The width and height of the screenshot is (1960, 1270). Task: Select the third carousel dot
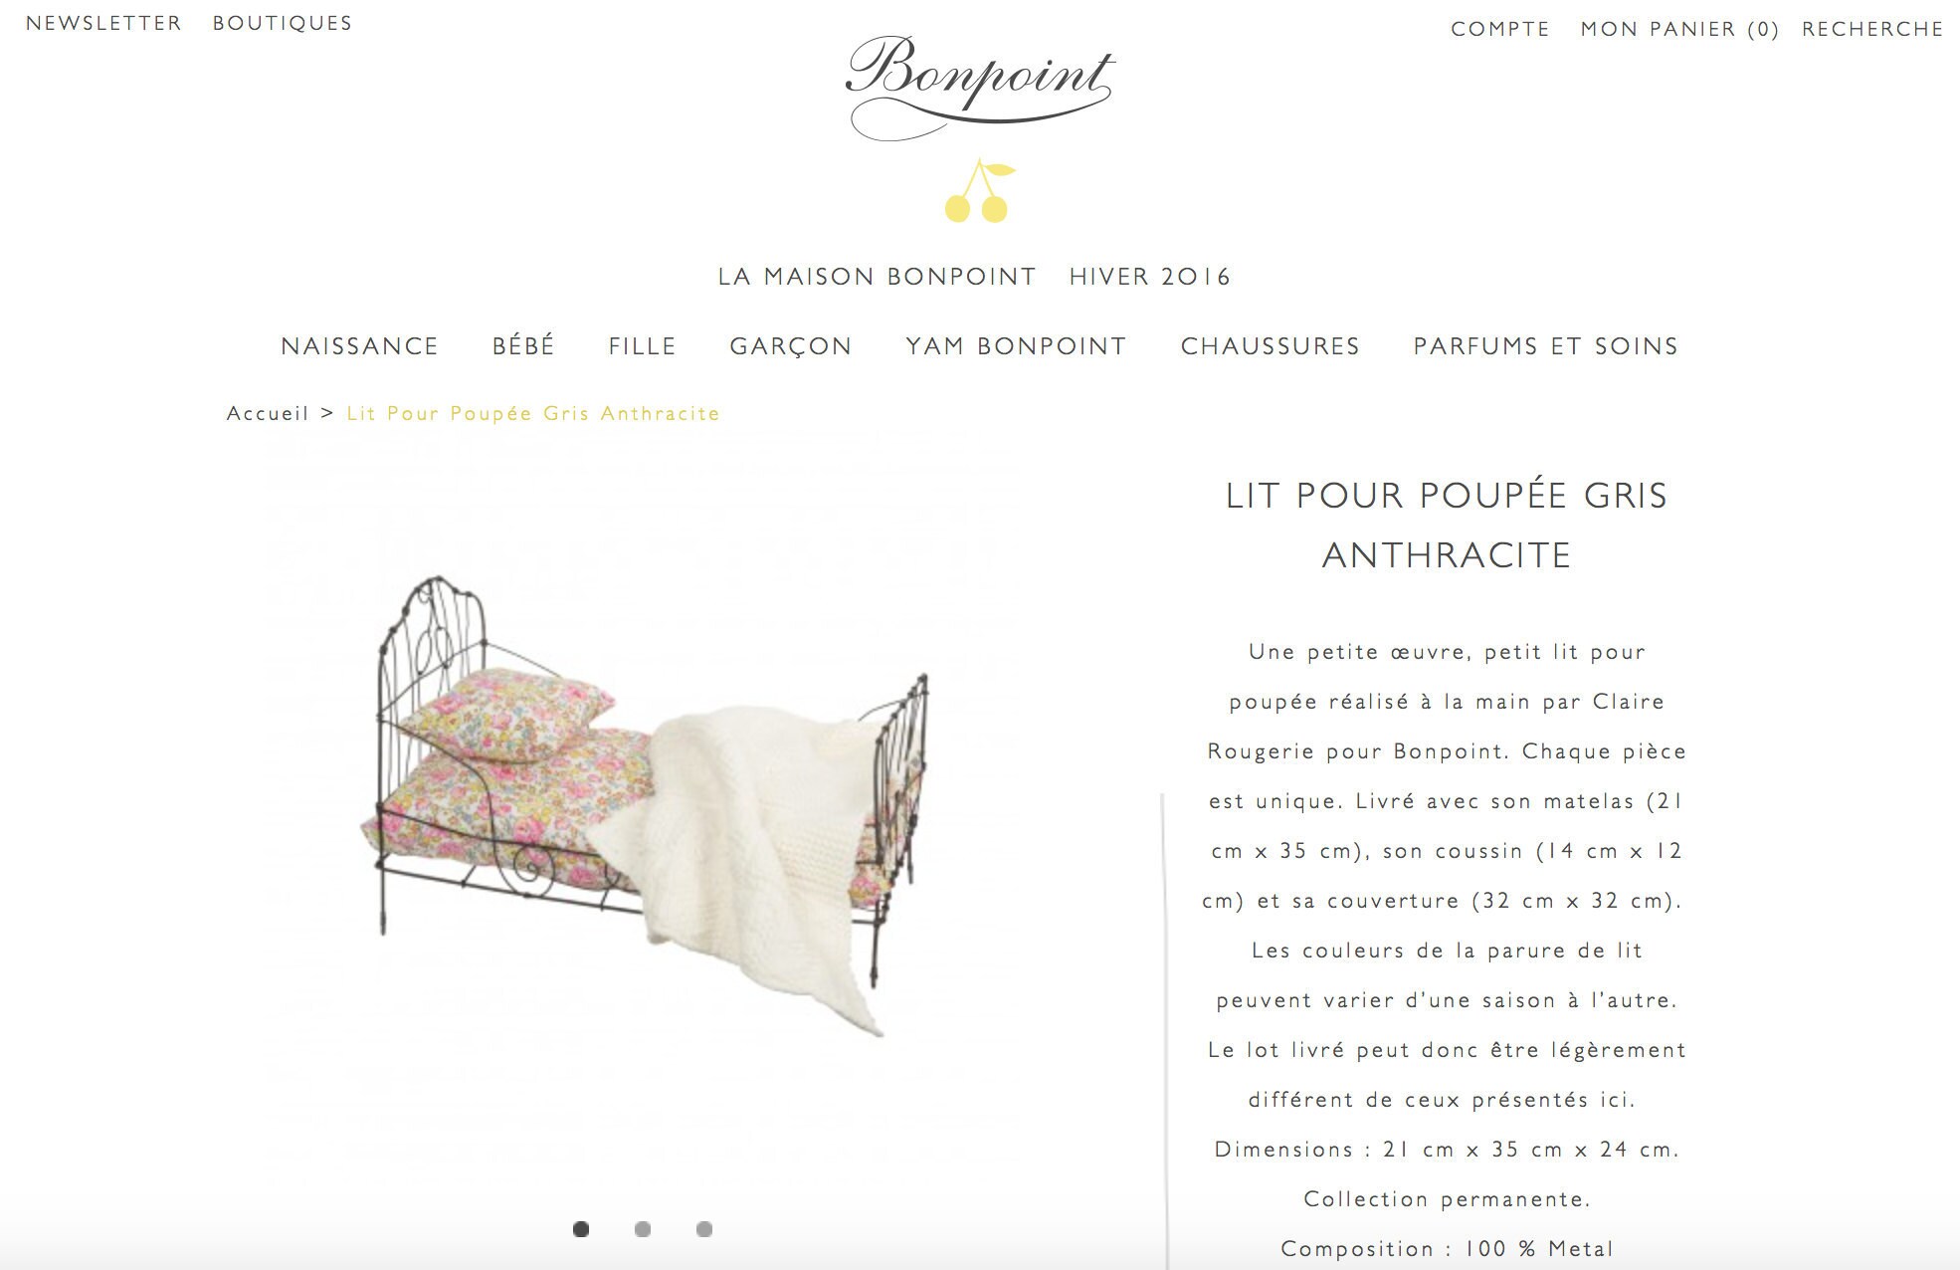coord(704,1229)
